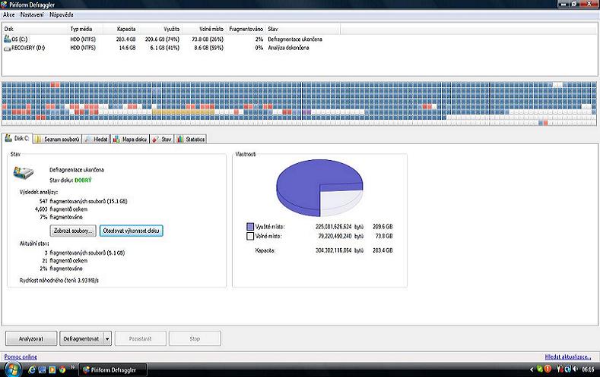Screen dimensions: 600x377
Task: Click Otestovat výkonnost disku button
Action: pyautogui.click(x=132, y=231)
